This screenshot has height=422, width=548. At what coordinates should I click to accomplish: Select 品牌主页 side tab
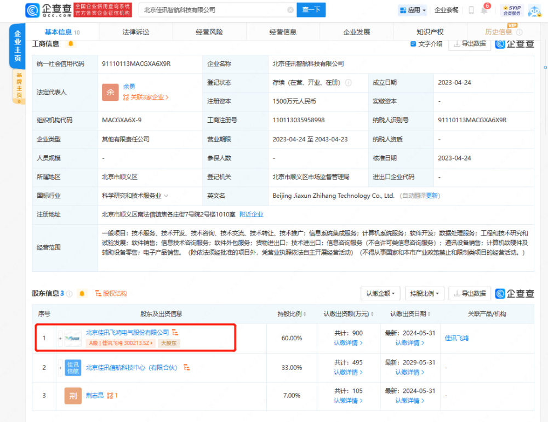[x=19, y=87]
